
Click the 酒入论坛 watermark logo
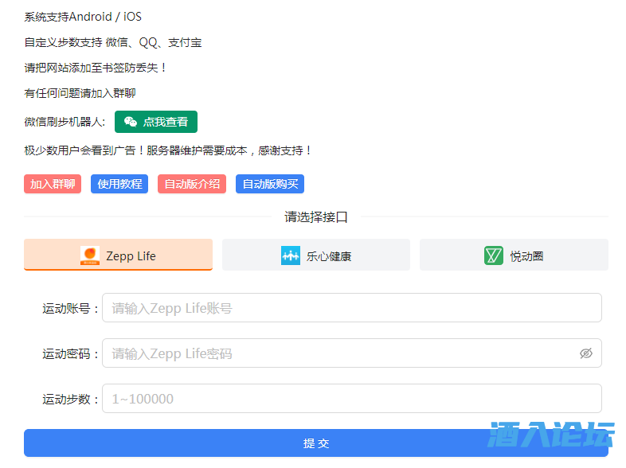(x=551, y=435)
